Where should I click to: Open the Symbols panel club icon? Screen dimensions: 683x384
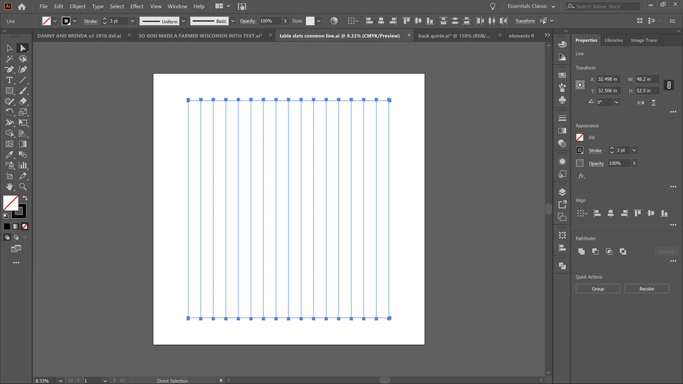point(562,100)
